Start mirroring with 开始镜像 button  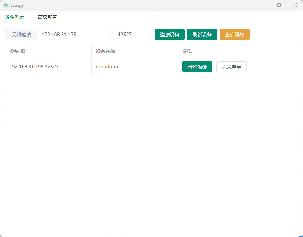point(197,67)
